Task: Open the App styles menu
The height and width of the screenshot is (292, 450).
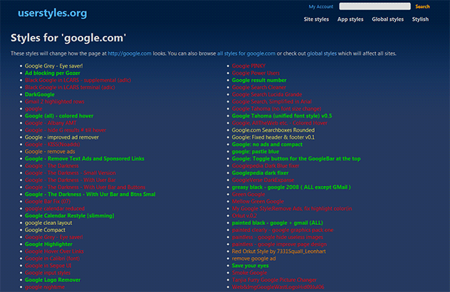Action: [350, 19]
